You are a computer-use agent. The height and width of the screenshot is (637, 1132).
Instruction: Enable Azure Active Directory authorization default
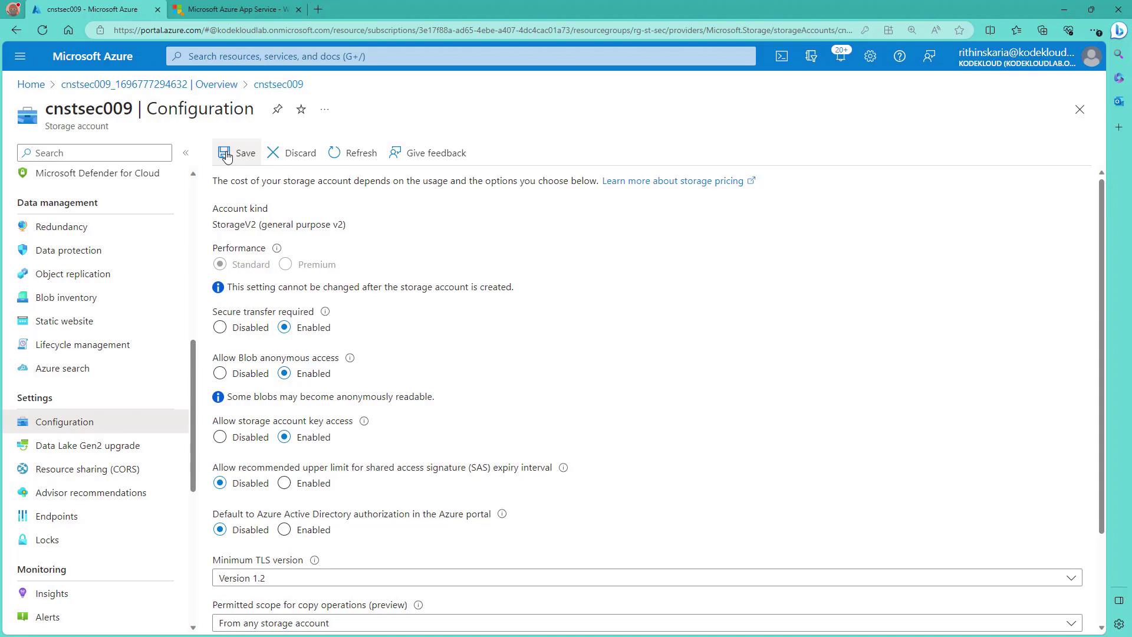284,530
